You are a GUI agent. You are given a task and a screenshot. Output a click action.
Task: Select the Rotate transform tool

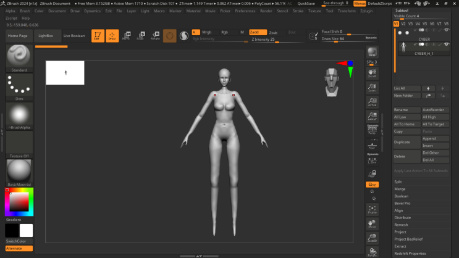pos(155,36)
